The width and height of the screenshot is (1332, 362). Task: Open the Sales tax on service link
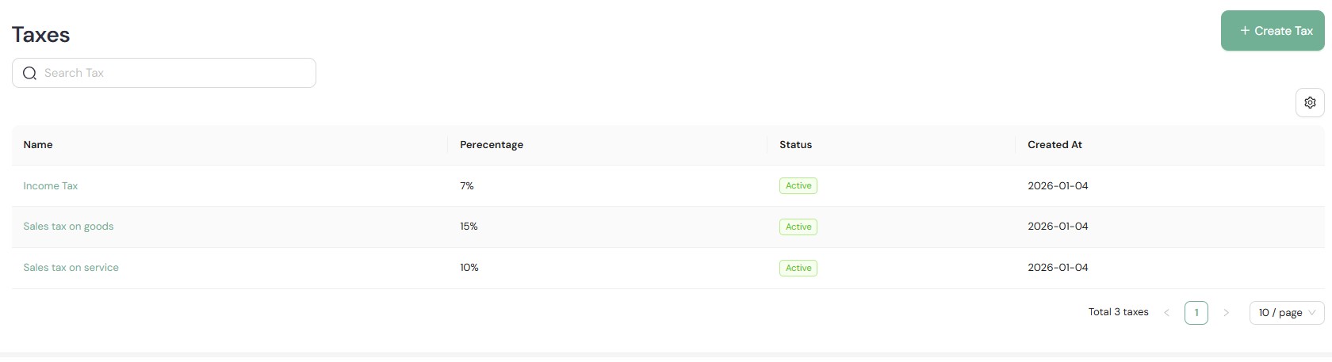click(71, 268)
